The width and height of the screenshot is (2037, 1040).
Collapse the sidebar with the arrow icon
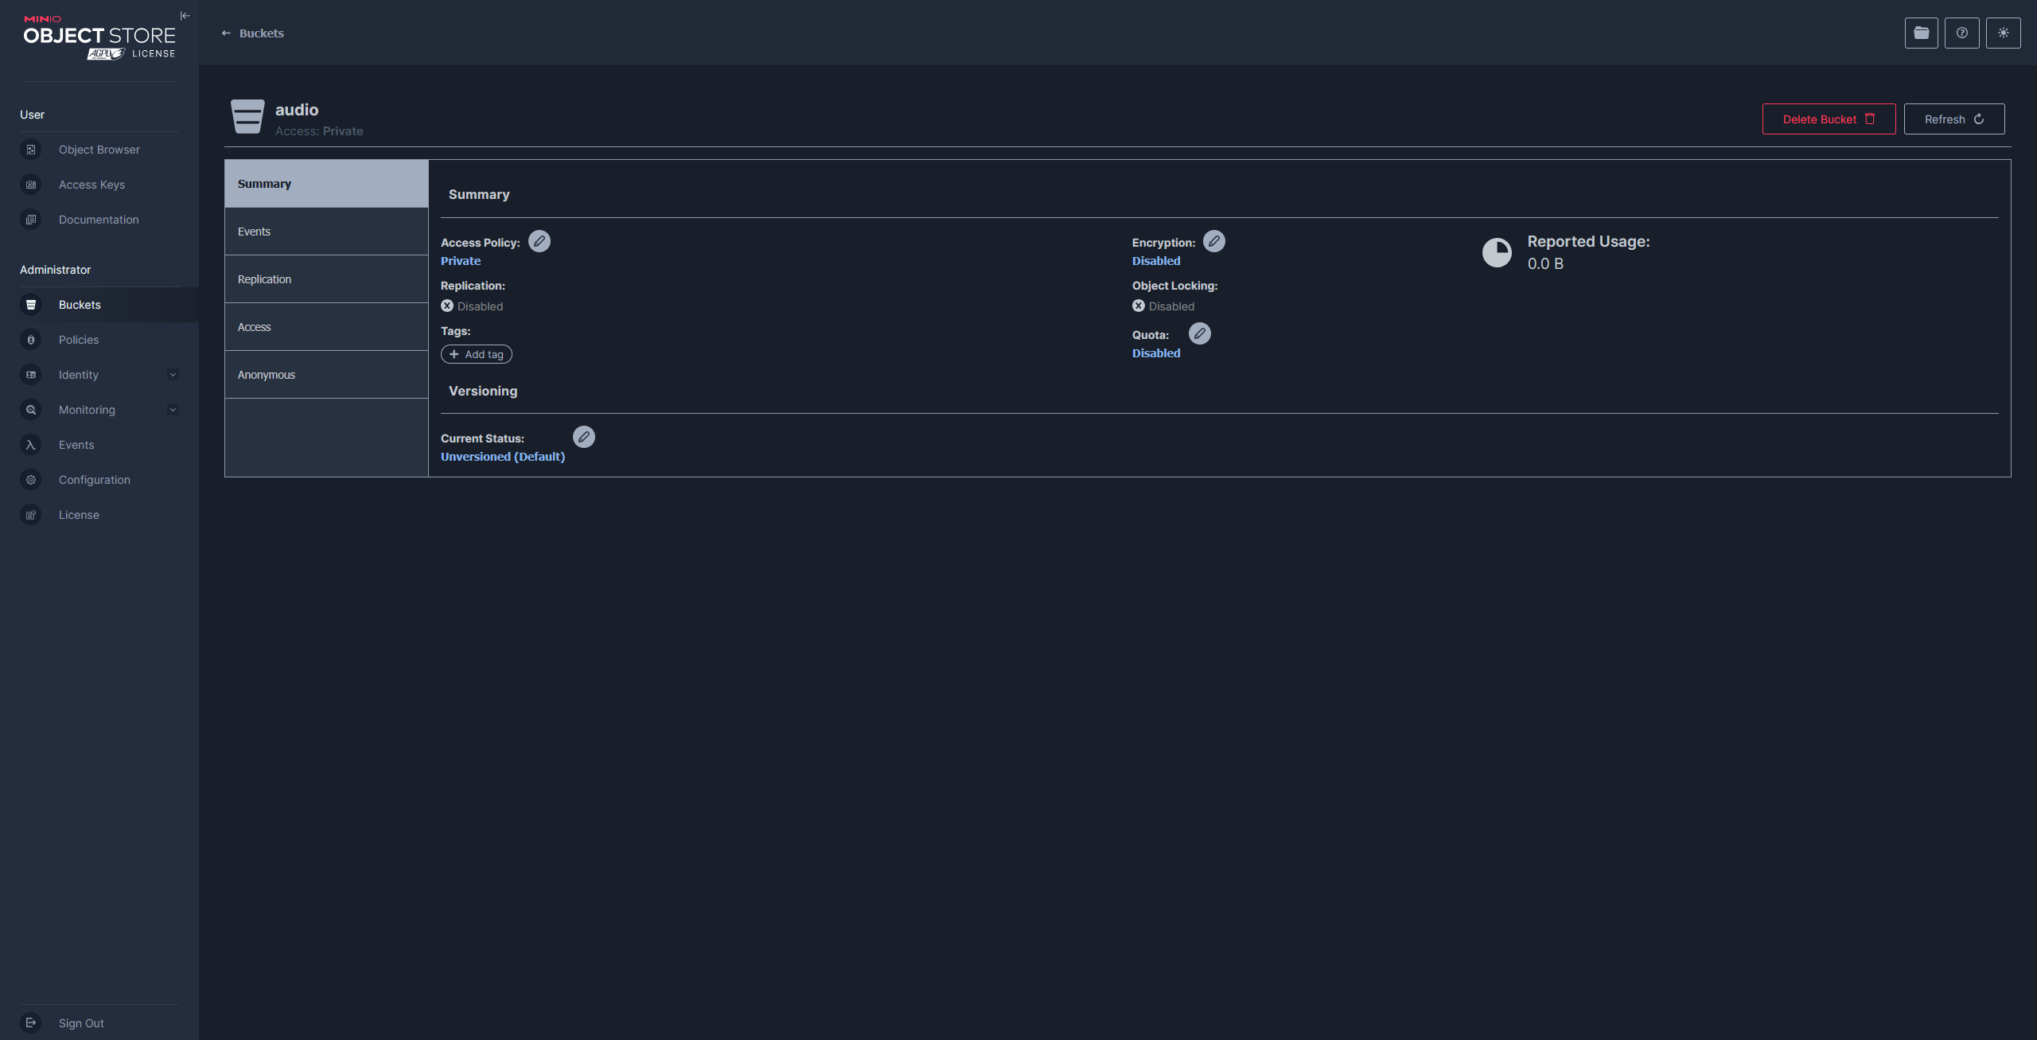coord(185,16)
